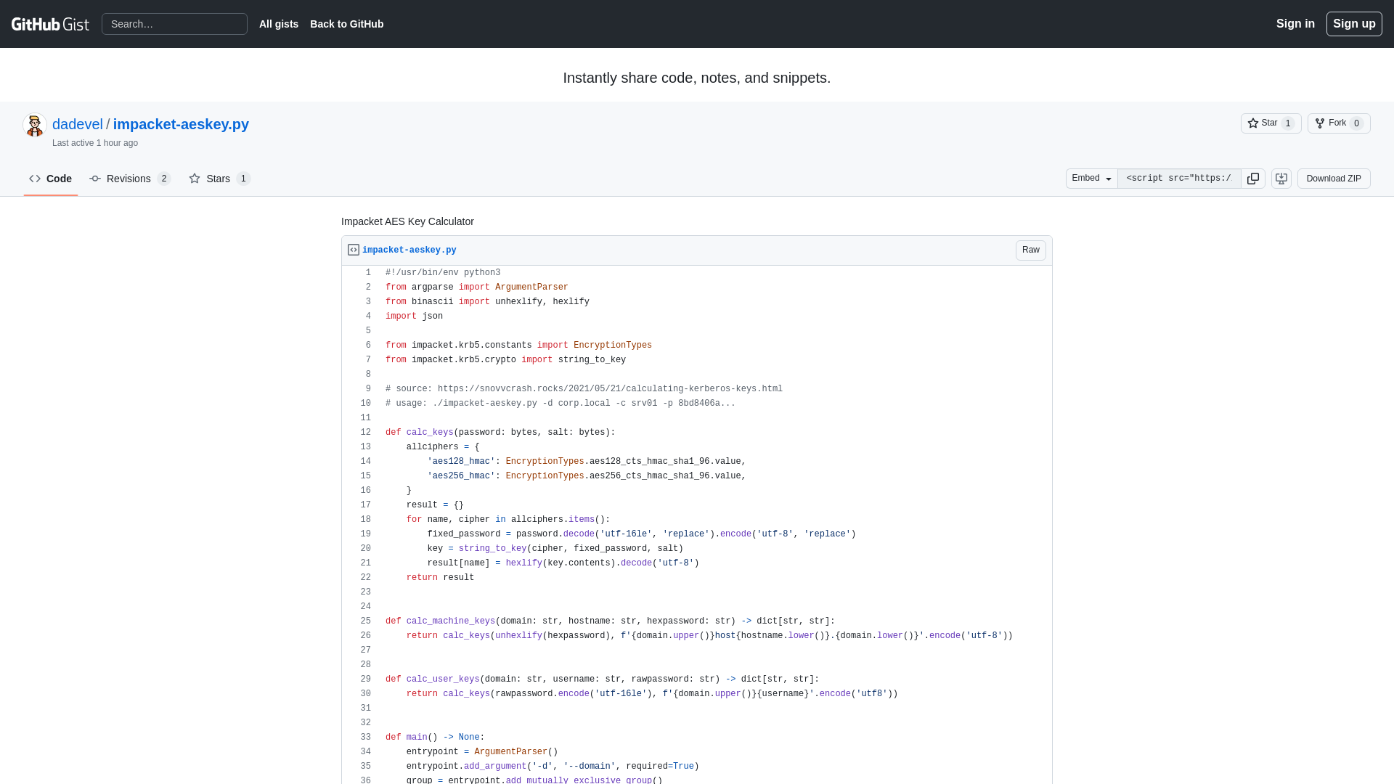Click the fullscreen/expand view icon
This screenshot has height=784, width=1394.
pyautogui.click(x=1281, y=178)
